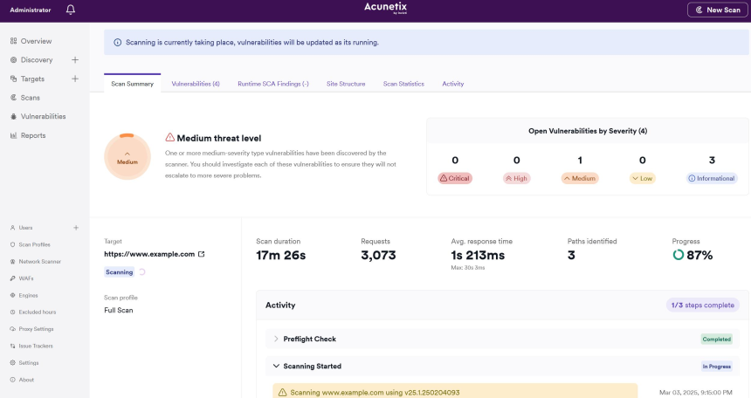Open target URL via external link icon
This screenshot has height=398, width=751.
tap(202, 254)
